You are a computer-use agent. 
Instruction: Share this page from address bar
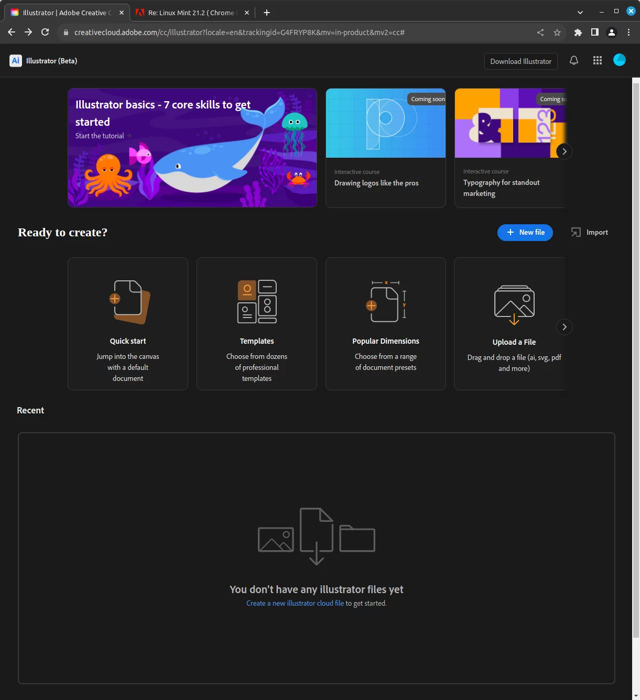tap(540, 32)
